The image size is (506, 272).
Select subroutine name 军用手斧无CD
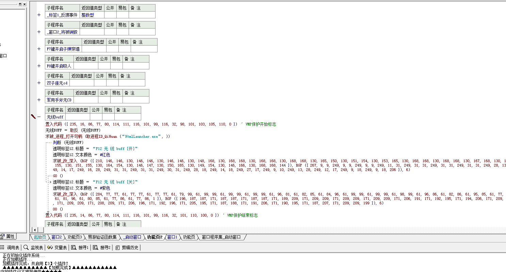[x=59, y=100]
